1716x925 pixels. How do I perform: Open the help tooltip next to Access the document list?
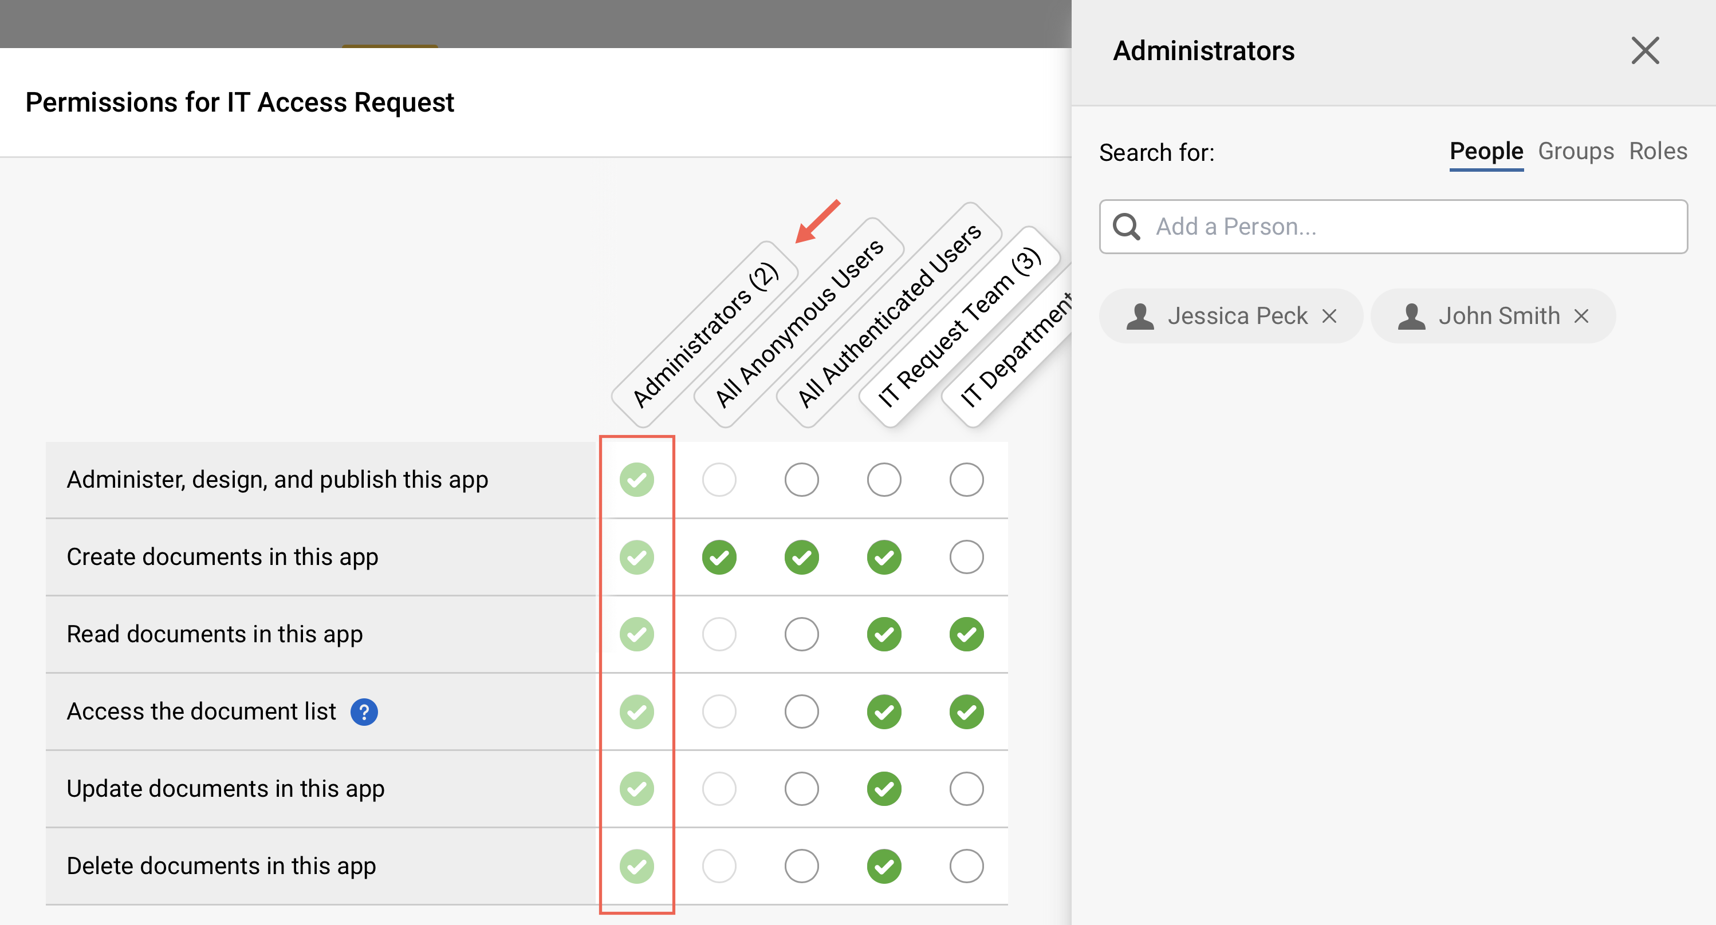[364, 711]
